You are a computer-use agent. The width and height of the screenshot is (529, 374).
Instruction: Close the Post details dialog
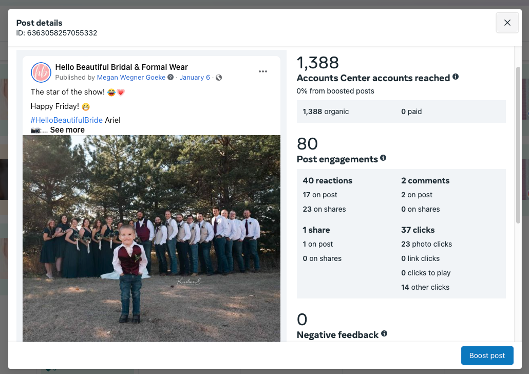507,23
